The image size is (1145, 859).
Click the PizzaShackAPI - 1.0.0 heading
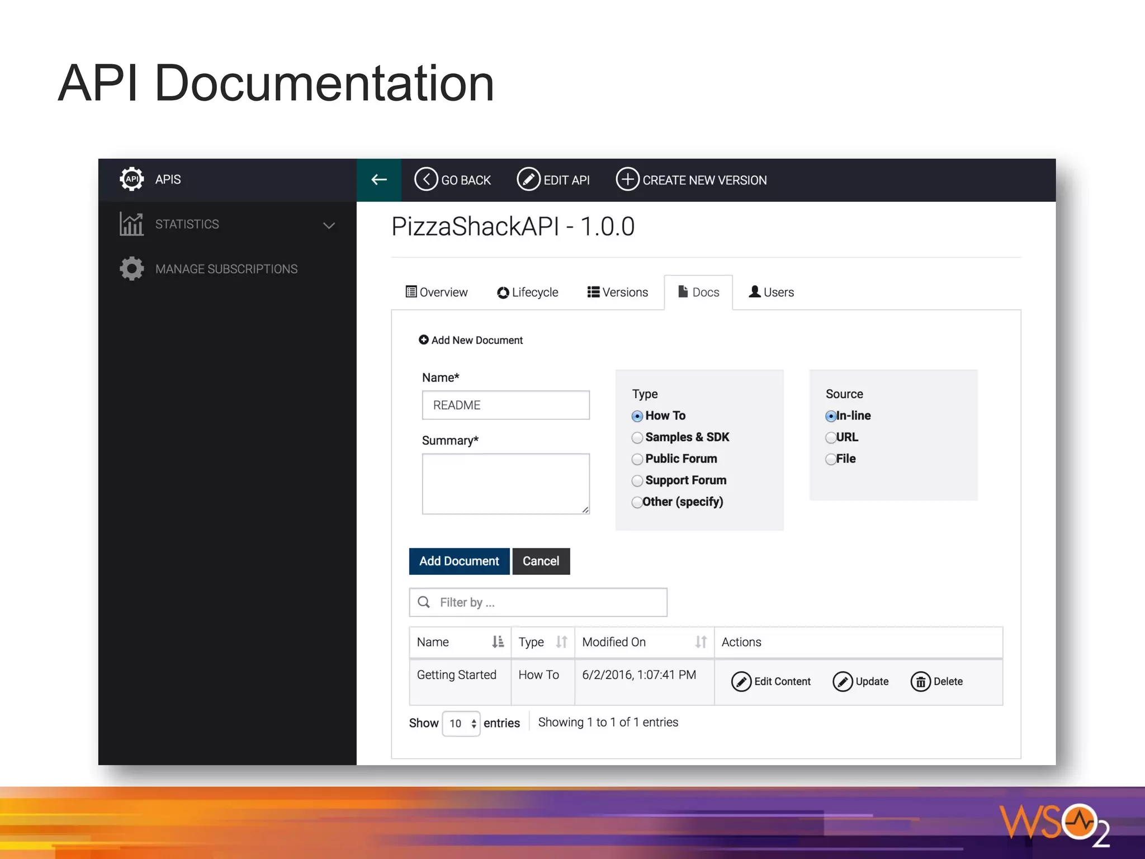click(x=513, y=226)
